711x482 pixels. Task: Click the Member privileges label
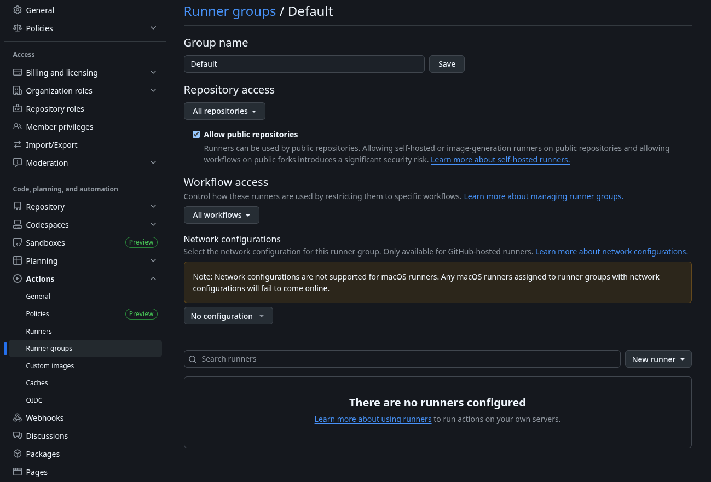(60, 127)
